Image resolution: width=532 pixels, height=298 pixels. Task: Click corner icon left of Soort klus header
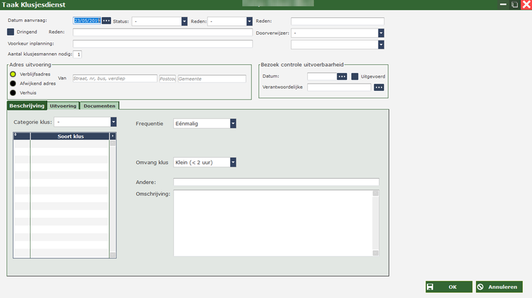point(16,136)
